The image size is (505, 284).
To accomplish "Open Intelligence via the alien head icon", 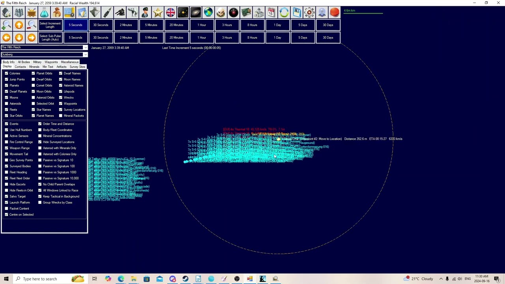I will pos(221,13).
